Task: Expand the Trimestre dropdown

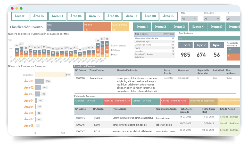Action: (x=212, y=19)
